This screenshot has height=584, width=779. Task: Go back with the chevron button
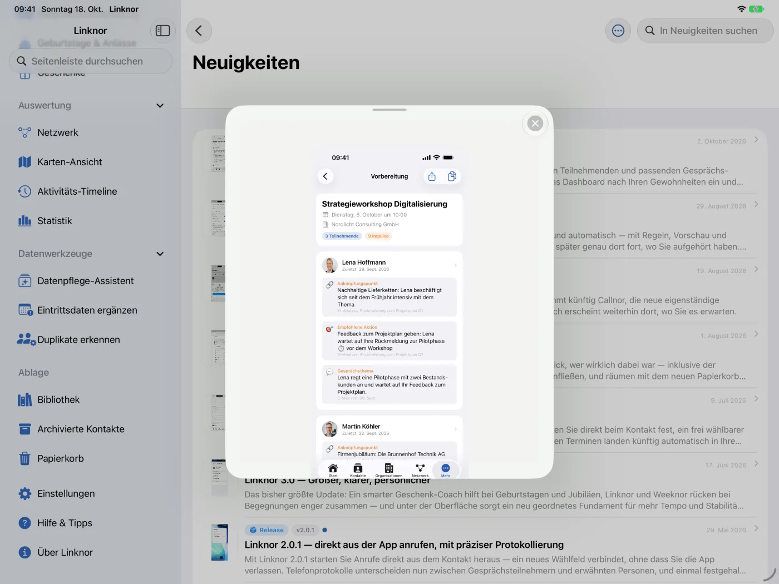(x=199, y=31)
